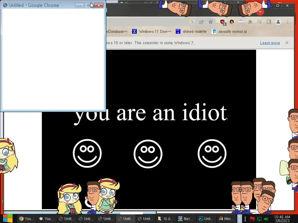
Task: Open the shimeji roulette bookmark
Action: point(191,31)
